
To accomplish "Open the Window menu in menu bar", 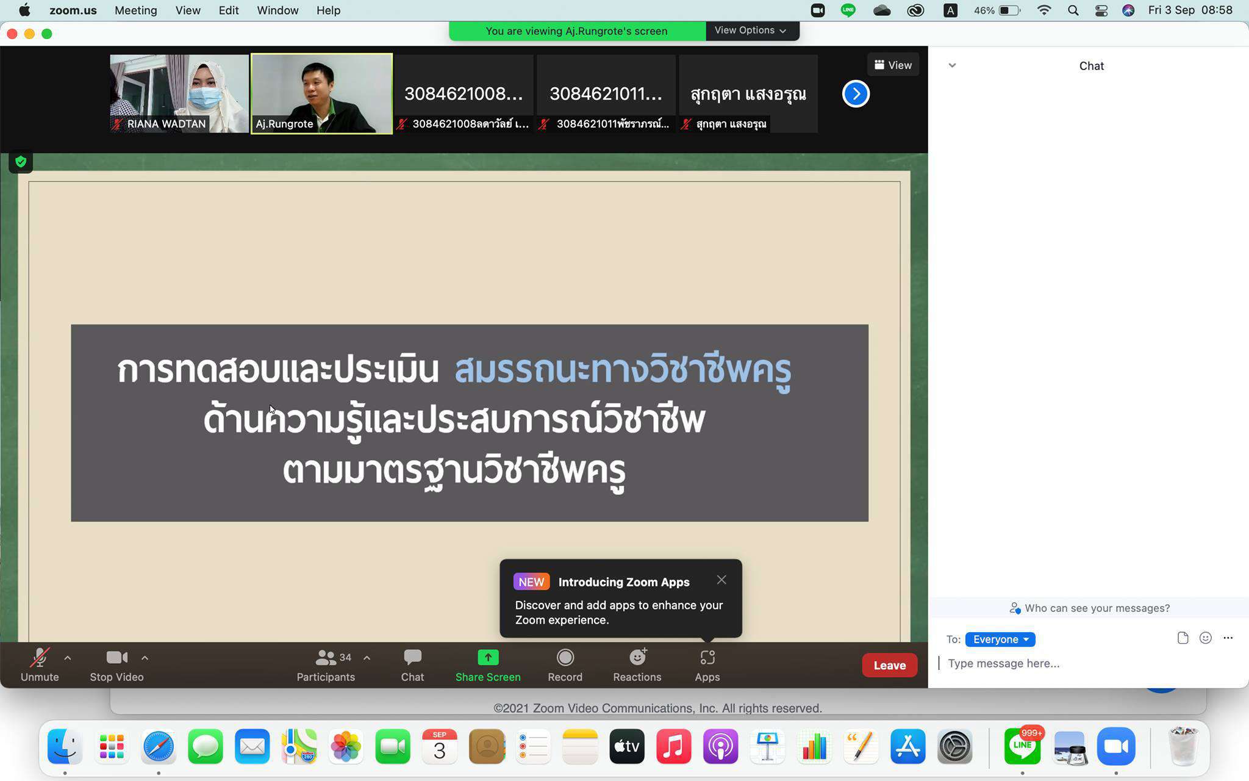I will tap(277, 10).
